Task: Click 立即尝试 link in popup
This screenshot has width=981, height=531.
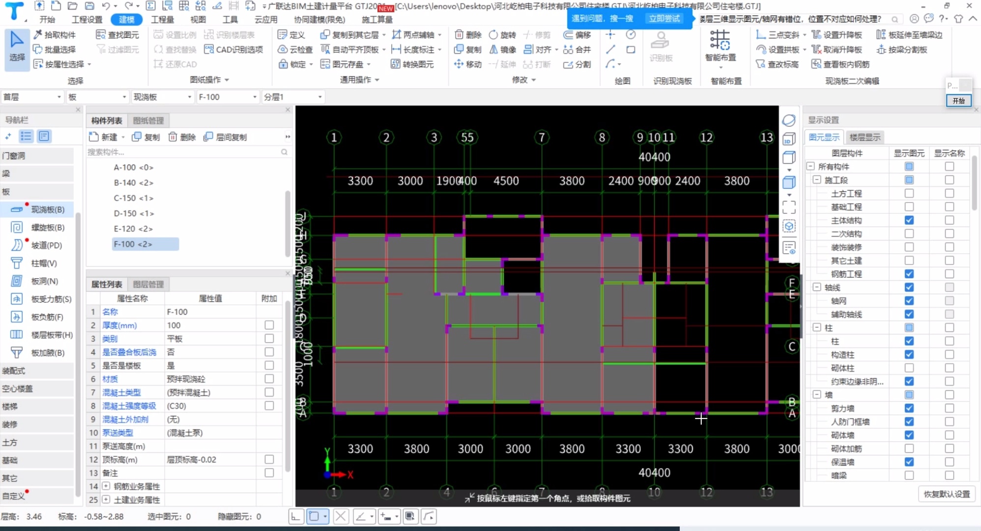Action: [x=664, y=19]
